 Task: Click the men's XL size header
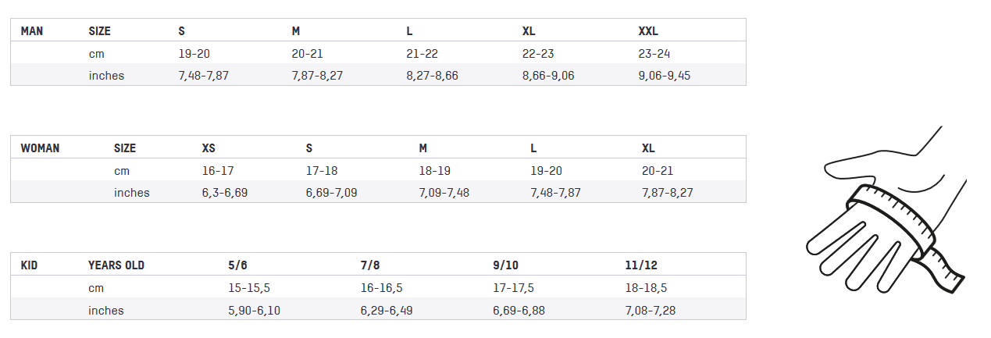529,31
